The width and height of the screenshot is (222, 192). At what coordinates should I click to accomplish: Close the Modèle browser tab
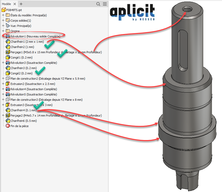point(15,4)
